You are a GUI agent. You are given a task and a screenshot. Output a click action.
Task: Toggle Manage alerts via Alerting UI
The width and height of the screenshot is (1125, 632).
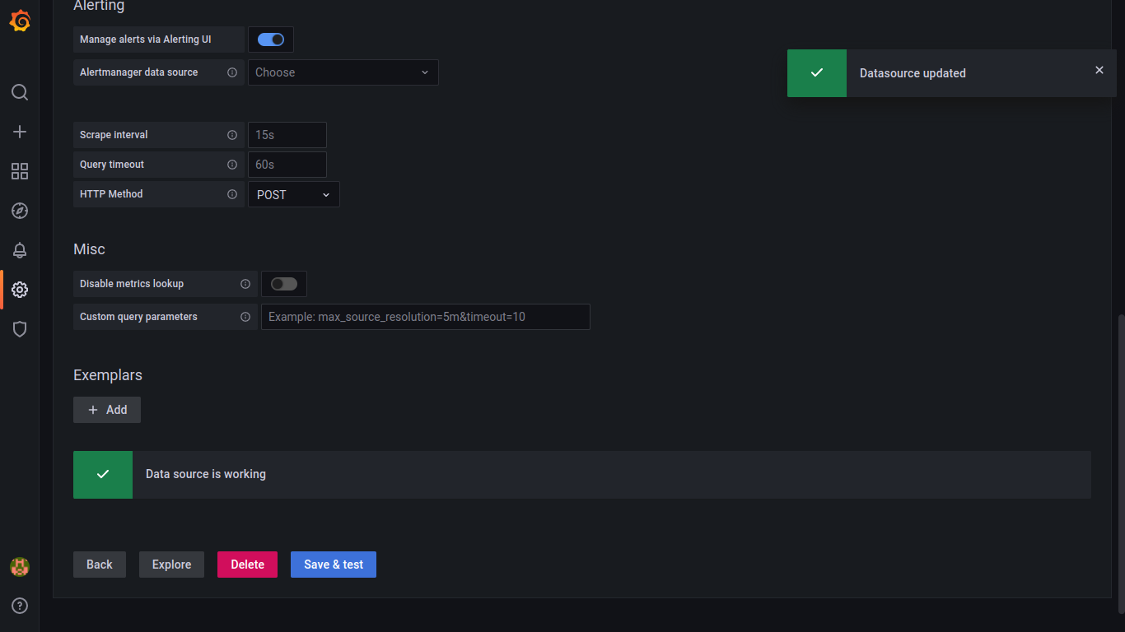271,39
